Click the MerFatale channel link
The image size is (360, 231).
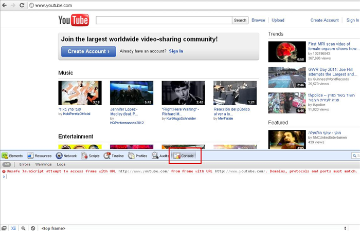[x=225, y=119]
